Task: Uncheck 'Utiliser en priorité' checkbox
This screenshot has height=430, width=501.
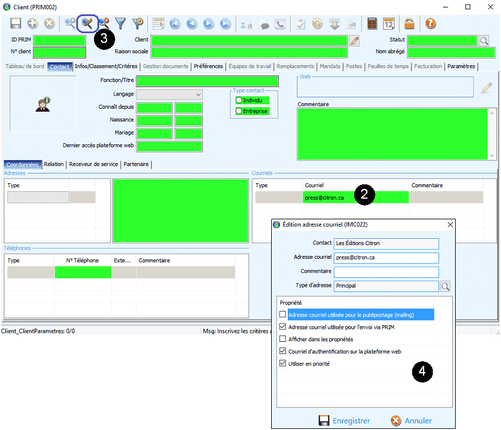Action: click(282, 364)
